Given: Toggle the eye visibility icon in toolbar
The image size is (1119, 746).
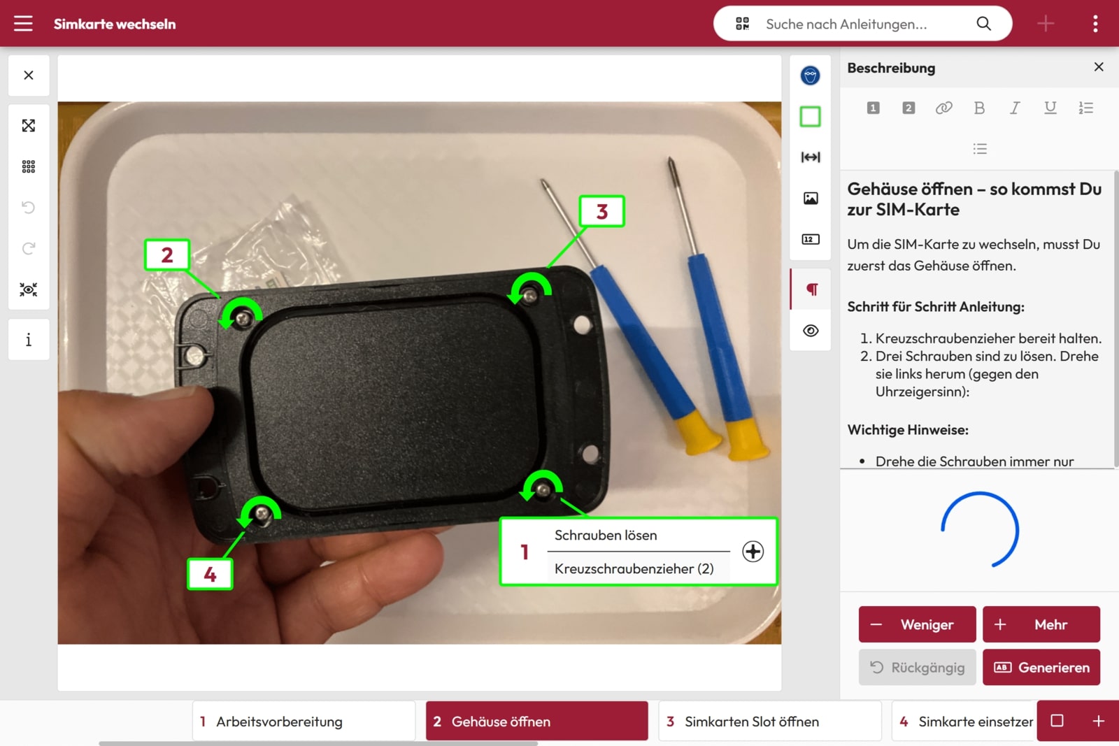Looking at the screenshot, I should (x=810, y=331).
